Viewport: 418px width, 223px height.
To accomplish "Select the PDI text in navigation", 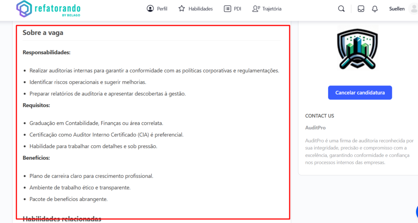I will 238,9.
